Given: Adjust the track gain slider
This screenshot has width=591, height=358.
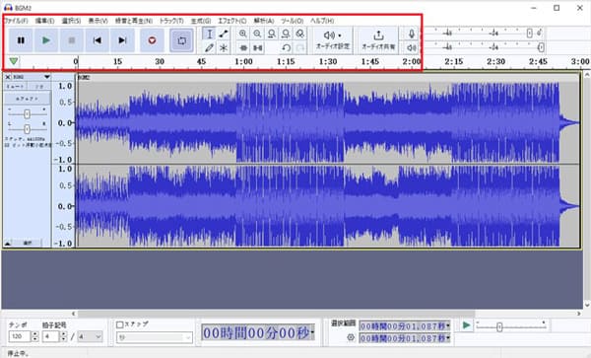Looking at the screenshot, I should [x=27, y=114].
